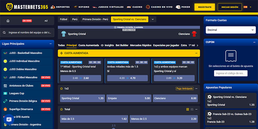Viewport: 258px width, 129px height.
Task: Click Sporting Cristal vs. Cienciano breadcrumb
Action: 130,19
